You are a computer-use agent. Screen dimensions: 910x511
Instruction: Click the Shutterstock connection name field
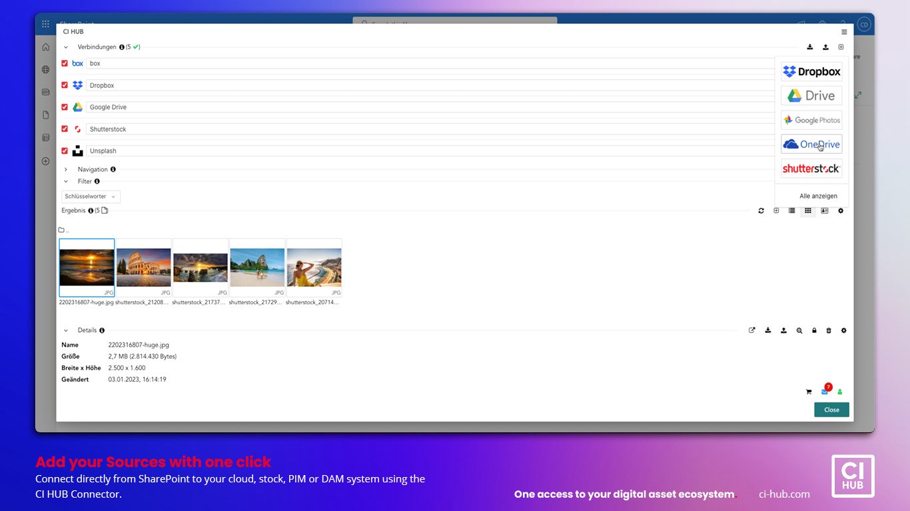[430, 129]
